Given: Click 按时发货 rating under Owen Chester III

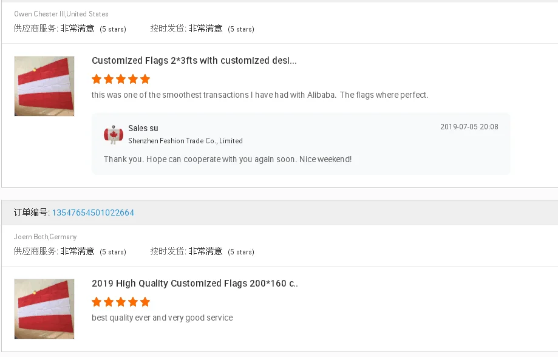Looking at the screenshot, I should pos(202,29).
